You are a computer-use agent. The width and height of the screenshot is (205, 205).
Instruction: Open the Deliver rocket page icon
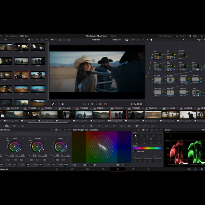coord(148,169)
